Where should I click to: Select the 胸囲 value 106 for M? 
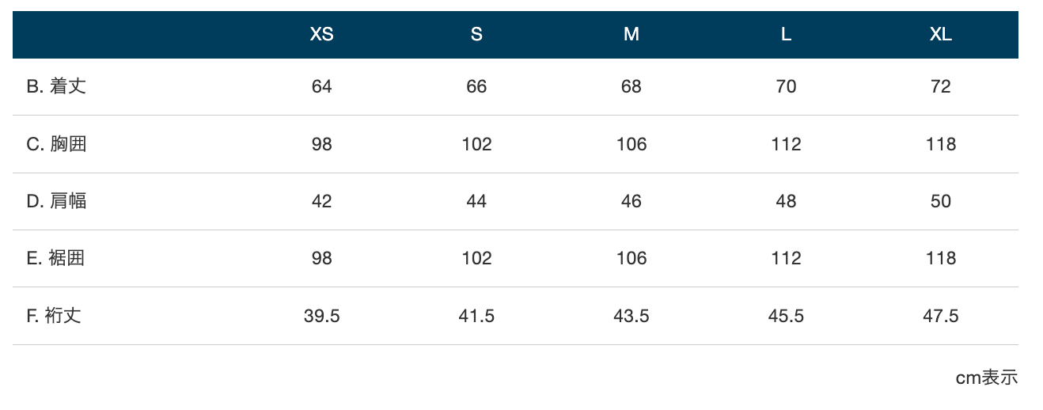pos(631,144)
